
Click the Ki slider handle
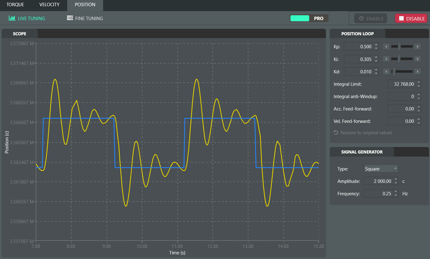399,59
